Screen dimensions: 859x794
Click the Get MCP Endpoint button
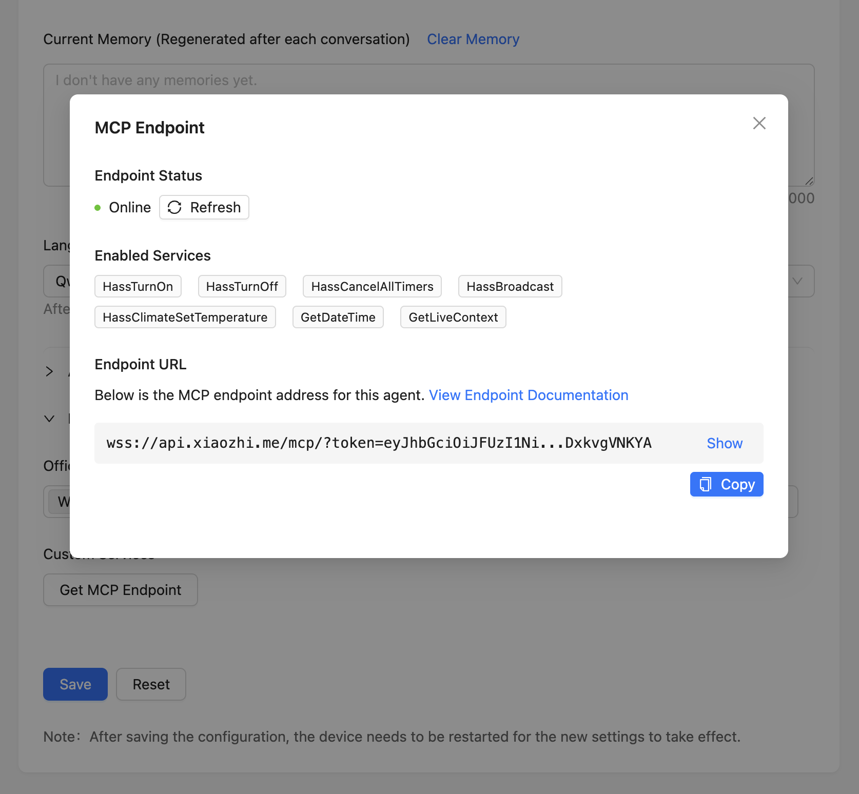click(x=120, y=590)
